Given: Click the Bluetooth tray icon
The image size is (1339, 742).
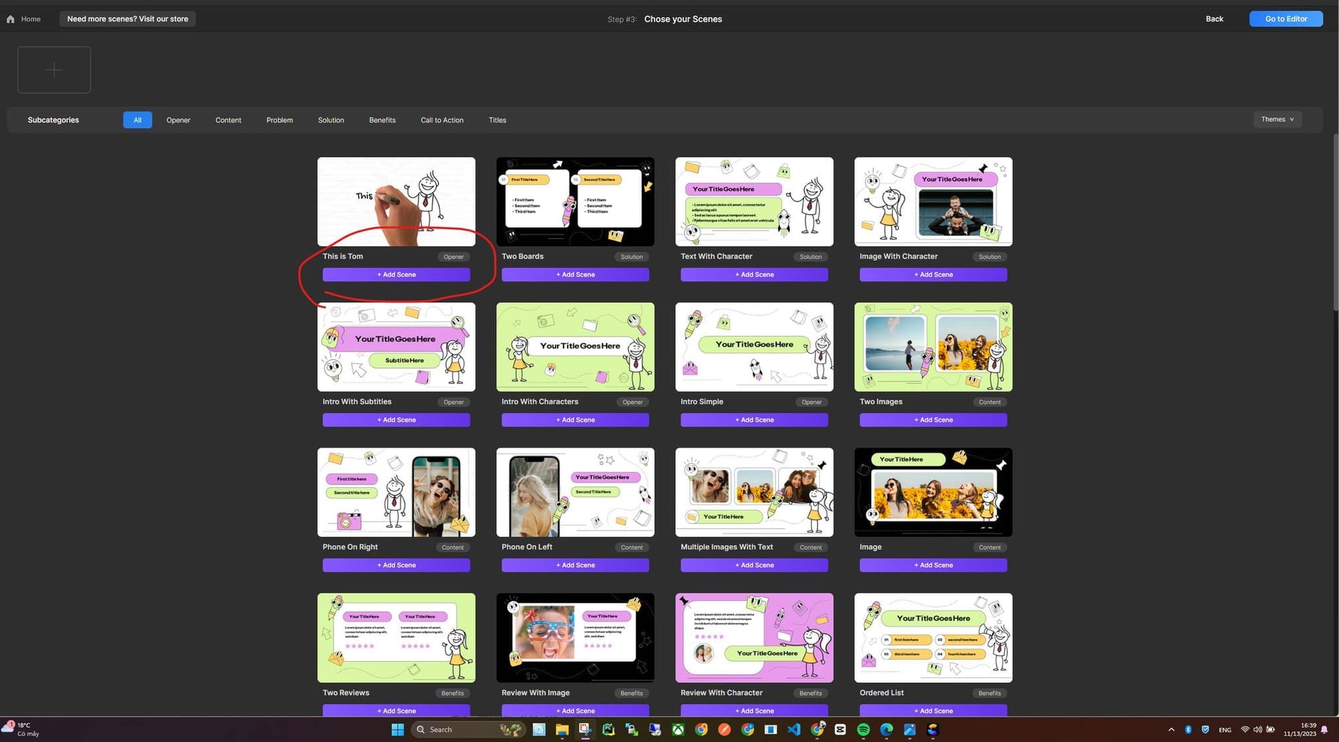Looking at the screenshot, I should click(1188, 729).
